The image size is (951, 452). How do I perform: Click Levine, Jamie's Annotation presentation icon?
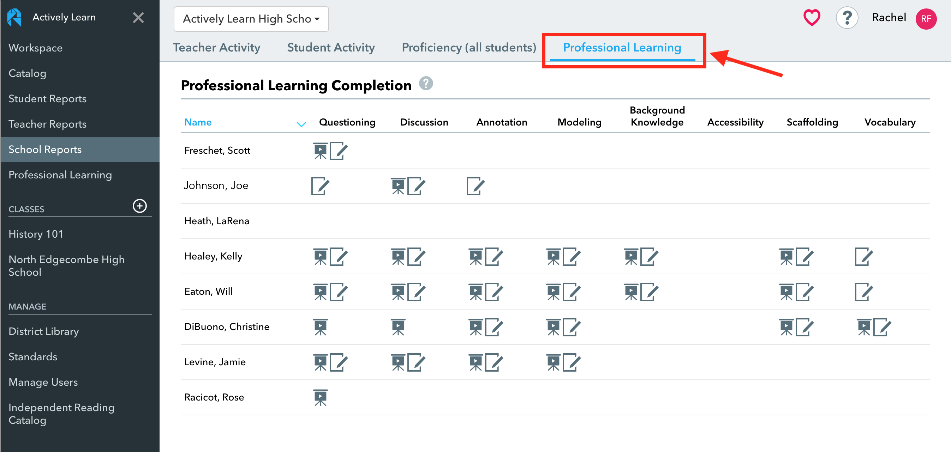pyautogui.click(x=475, y=362)
